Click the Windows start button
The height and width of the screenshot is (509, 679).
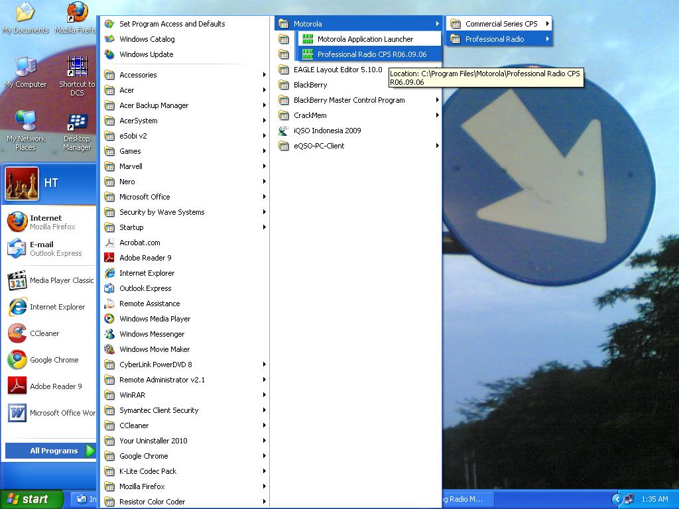point(31,499)
